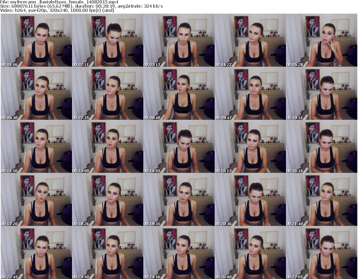Pick the thumbnail marked 00:18:26

[x=108, y=200]
